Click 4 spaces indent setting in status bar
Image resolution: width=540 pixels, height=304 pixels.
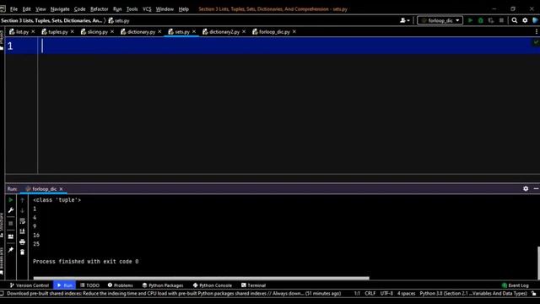coord(406,294)
